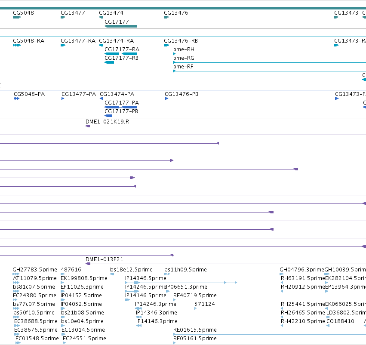Click the bs50f10.5prime EST label

point(34,313)
